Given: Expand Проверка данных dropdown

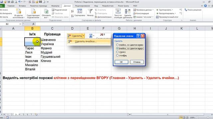Looking at the screenshot, I should coord(153,10).
